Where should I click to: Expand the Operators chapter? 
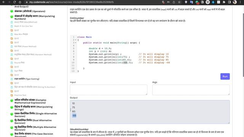30,11
